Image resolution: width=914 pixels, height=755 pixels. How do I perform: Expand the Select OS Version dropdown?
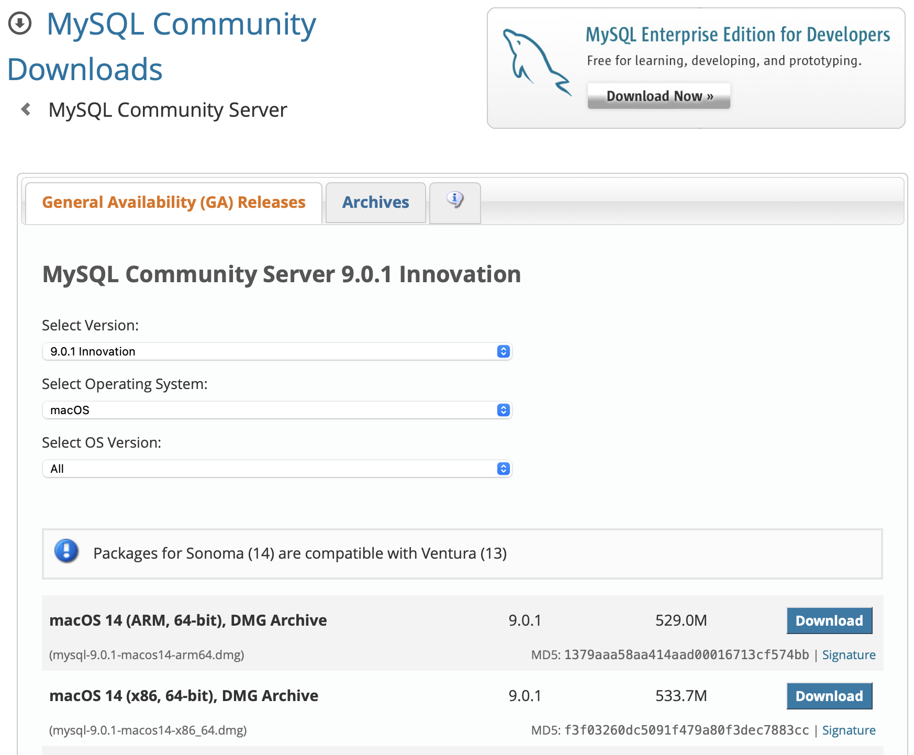[x=277, y=469]
